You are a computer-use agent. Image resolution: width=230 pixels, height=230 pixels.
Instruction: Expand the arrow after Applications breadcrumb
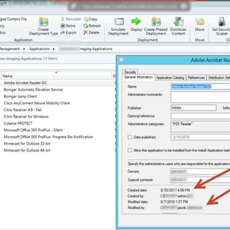[54, 49]
